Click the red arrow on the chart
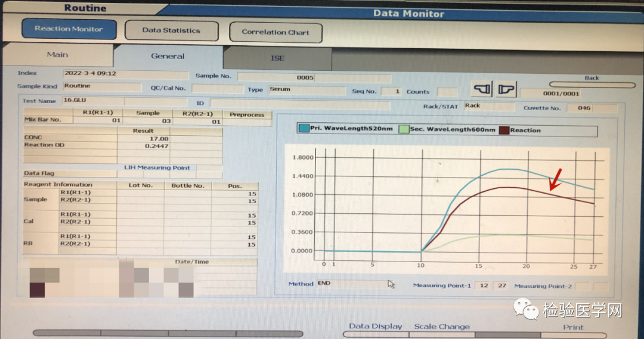 pyautogui.click(x=555, y=177)
